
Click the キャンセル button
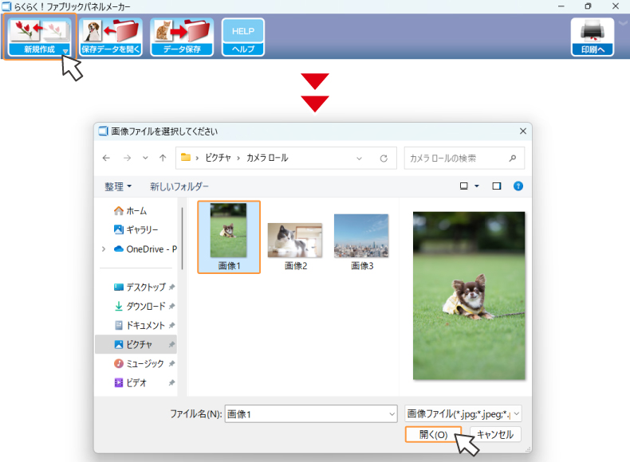click(x=495, y=435)
